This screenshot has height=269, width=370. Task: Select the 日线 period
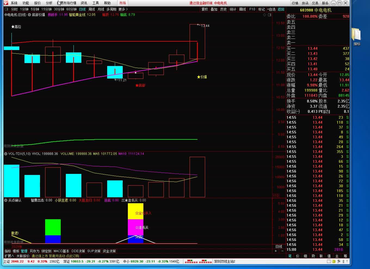82,9
